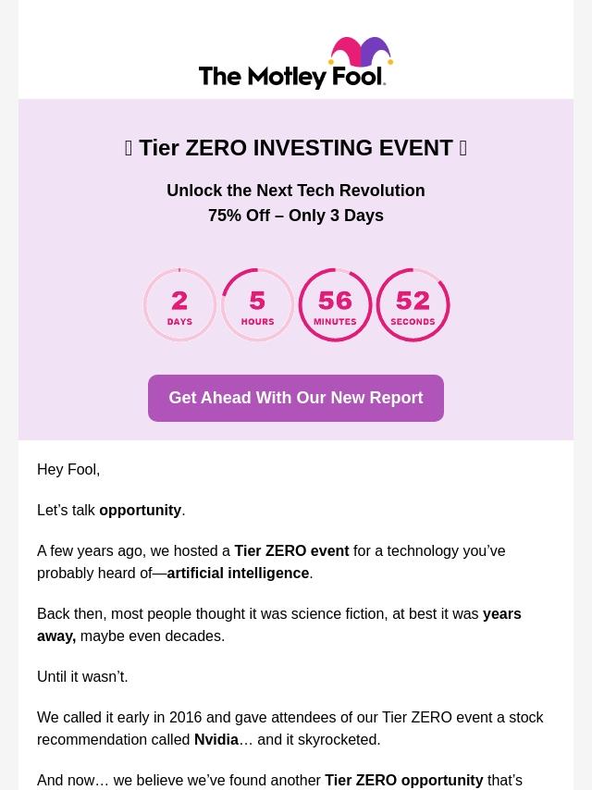The width and height of the screenshot is (592, 790).
Task: Click the emoji placeholder before Tier ZERO headline
Action: click(129, 148)
